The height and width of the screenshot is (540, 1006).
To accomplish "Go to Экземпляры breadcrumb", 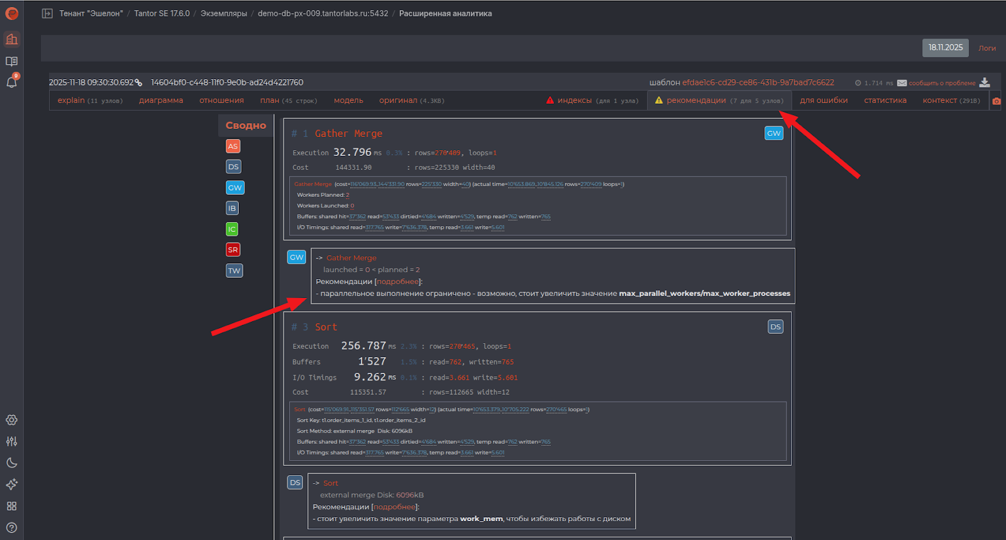I will (x=224, y=13).
